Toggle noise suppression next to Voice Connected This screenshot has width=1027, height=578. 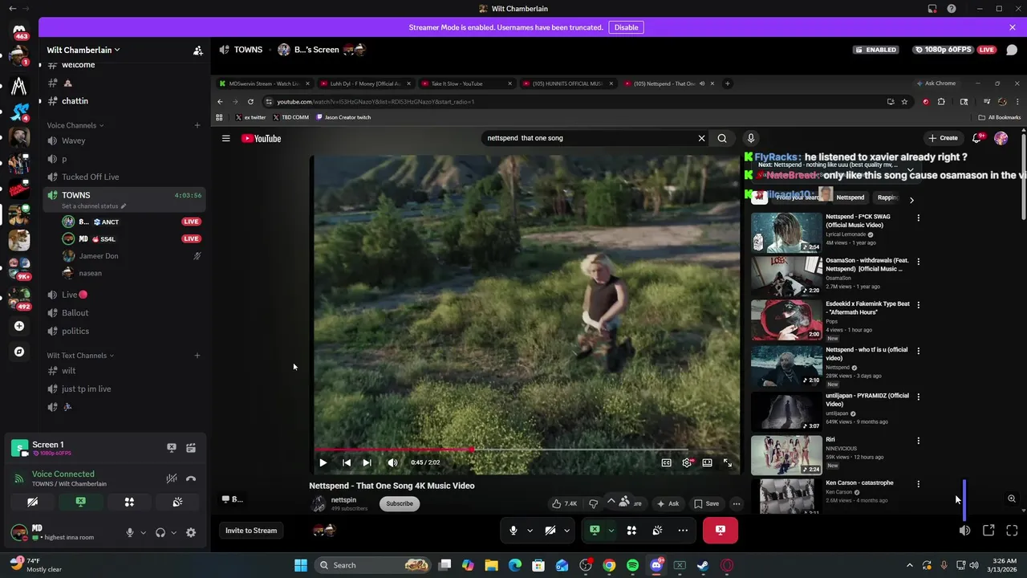(x=171, y=478)
